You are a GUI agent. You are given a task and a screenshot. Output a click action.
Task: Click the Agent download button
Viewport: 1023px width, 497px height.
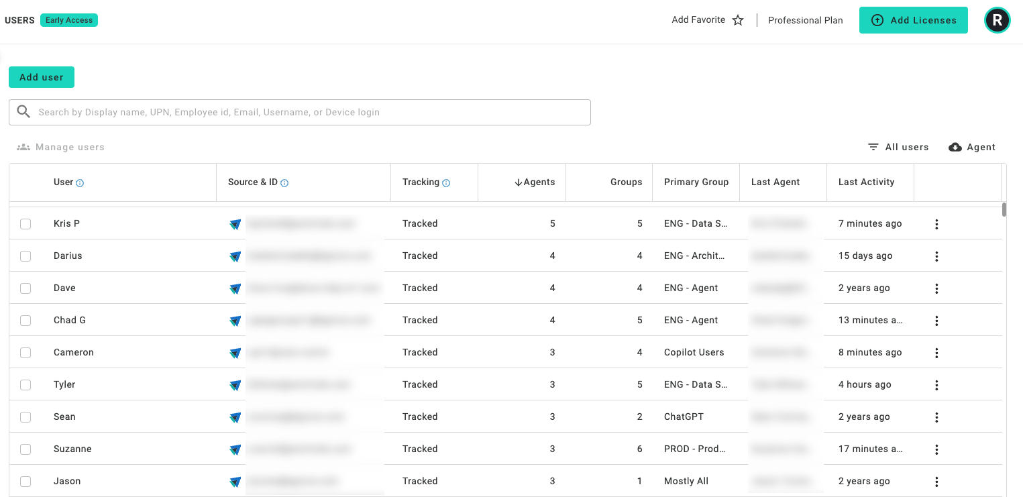pyautogui.click(x=972, y=147)
